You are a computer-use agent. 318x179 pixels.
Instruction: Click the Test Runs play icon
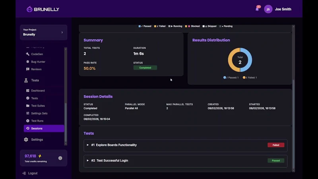[27, 121]
